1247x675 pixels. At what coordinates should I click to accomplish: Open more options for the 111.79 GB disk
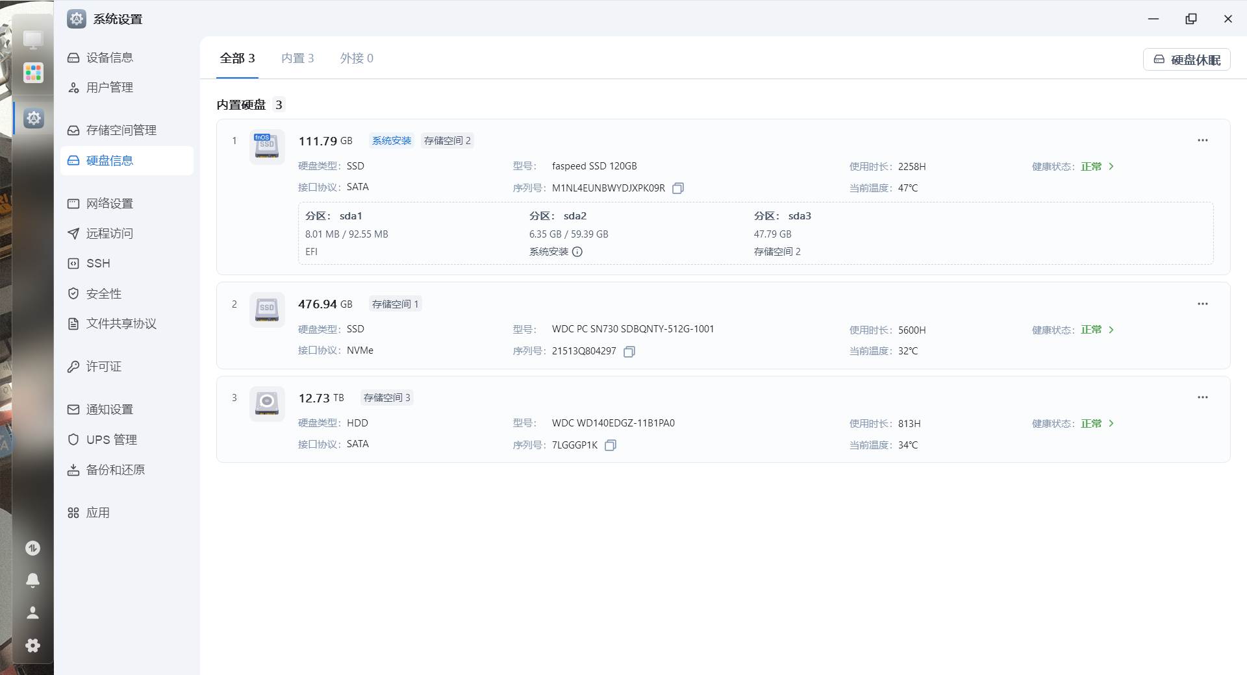click(1203, 140)
